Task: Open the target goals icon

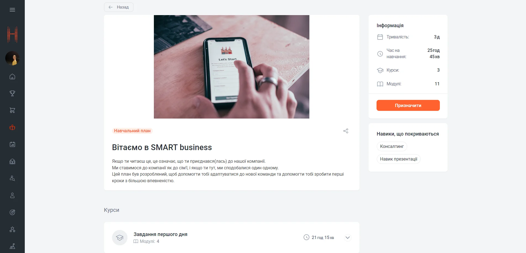Action: click(12, 212)
